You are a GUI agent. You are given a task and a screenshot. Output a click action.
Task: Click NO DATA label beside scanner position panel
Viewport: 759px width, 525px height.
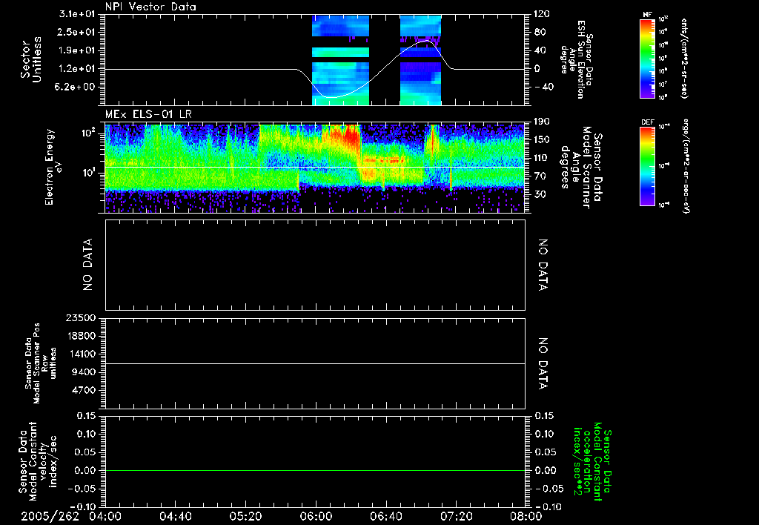(543, 364)
